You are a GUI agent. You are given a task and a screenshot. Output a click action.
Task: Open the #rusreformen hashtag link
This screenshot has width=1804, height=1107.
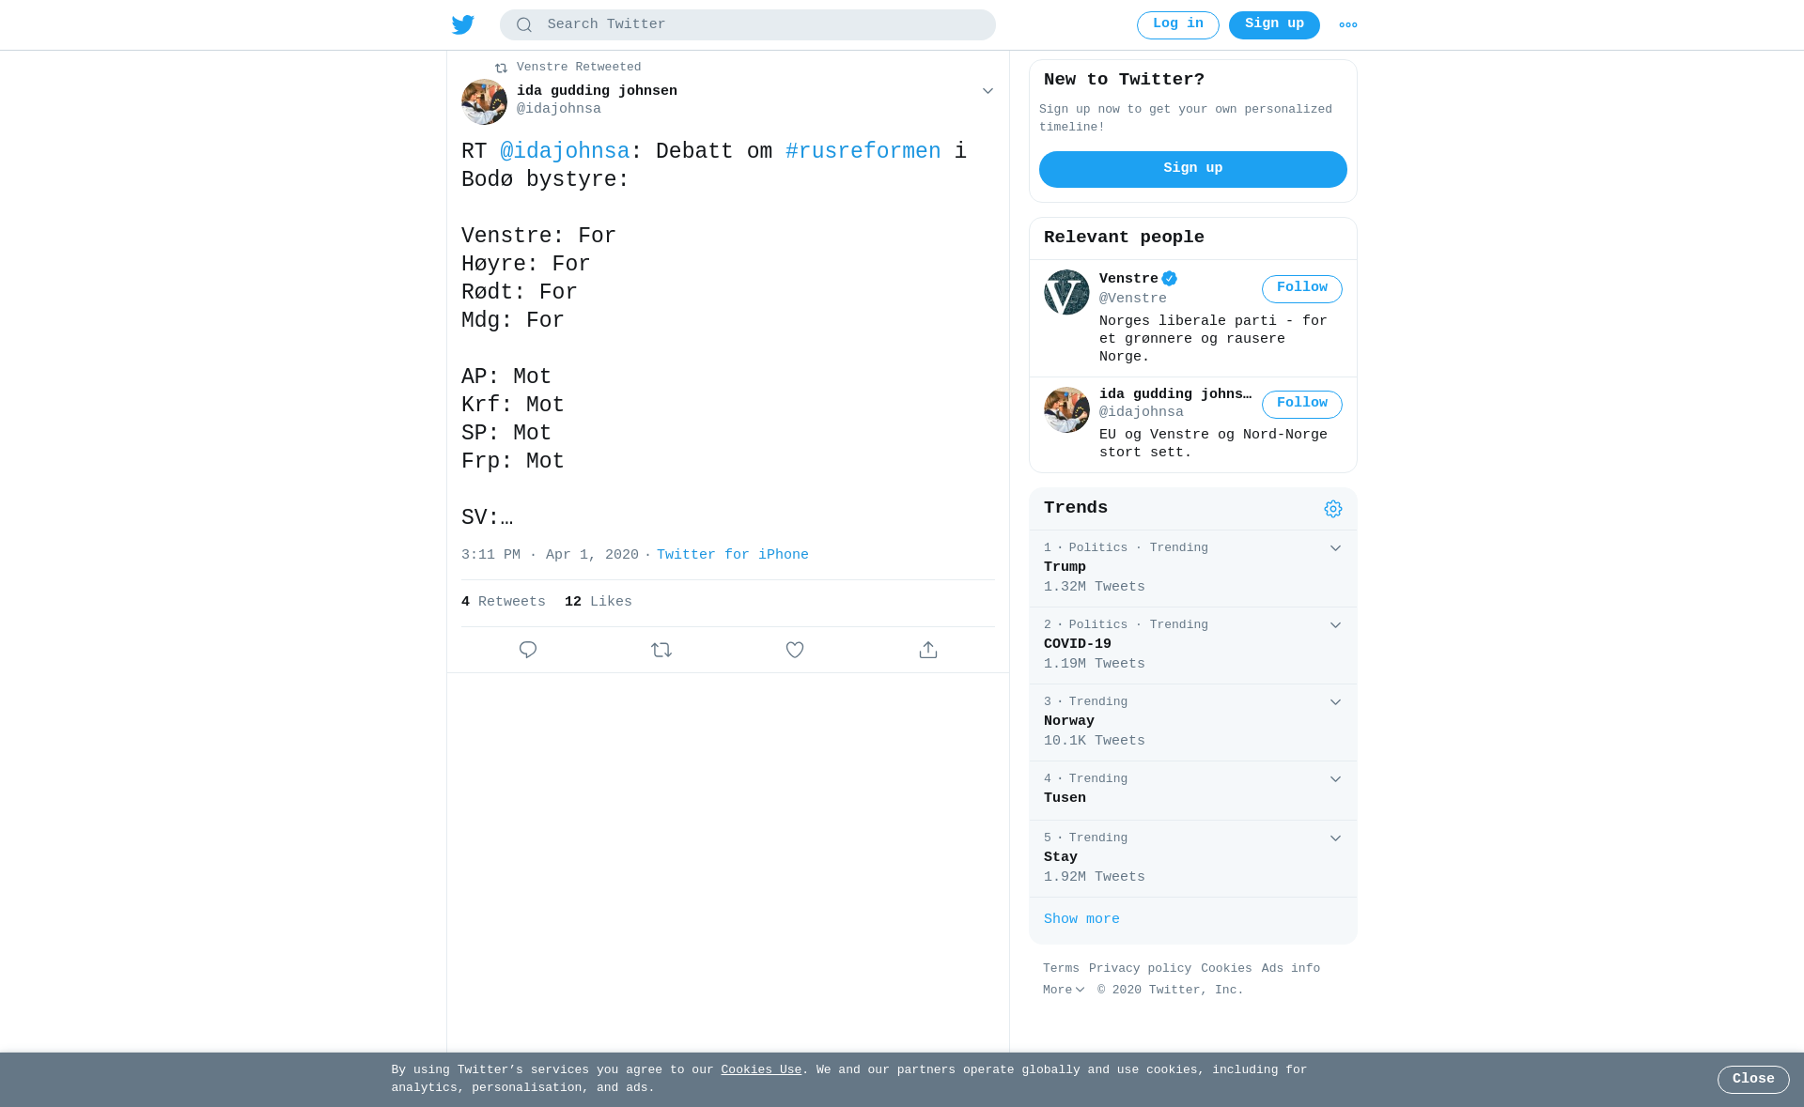[x=863, y=151]
